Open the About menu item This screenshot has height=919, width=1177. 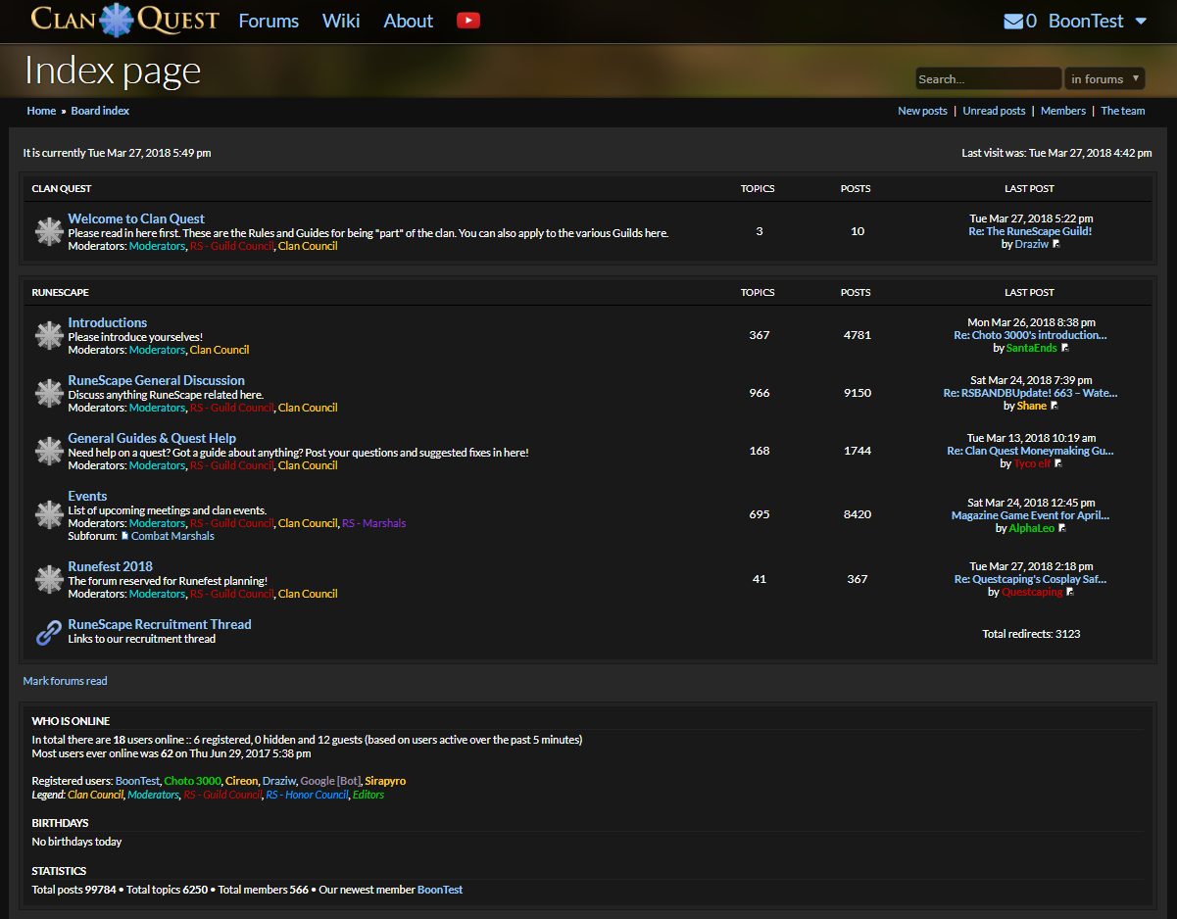coord(409,21)
